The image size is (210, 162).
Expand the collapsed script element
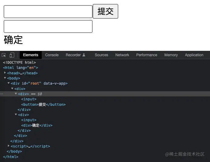click(8, 146)
